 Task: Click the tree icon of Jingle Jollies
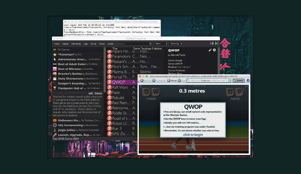pyautogui.click(x=55, y=130)
